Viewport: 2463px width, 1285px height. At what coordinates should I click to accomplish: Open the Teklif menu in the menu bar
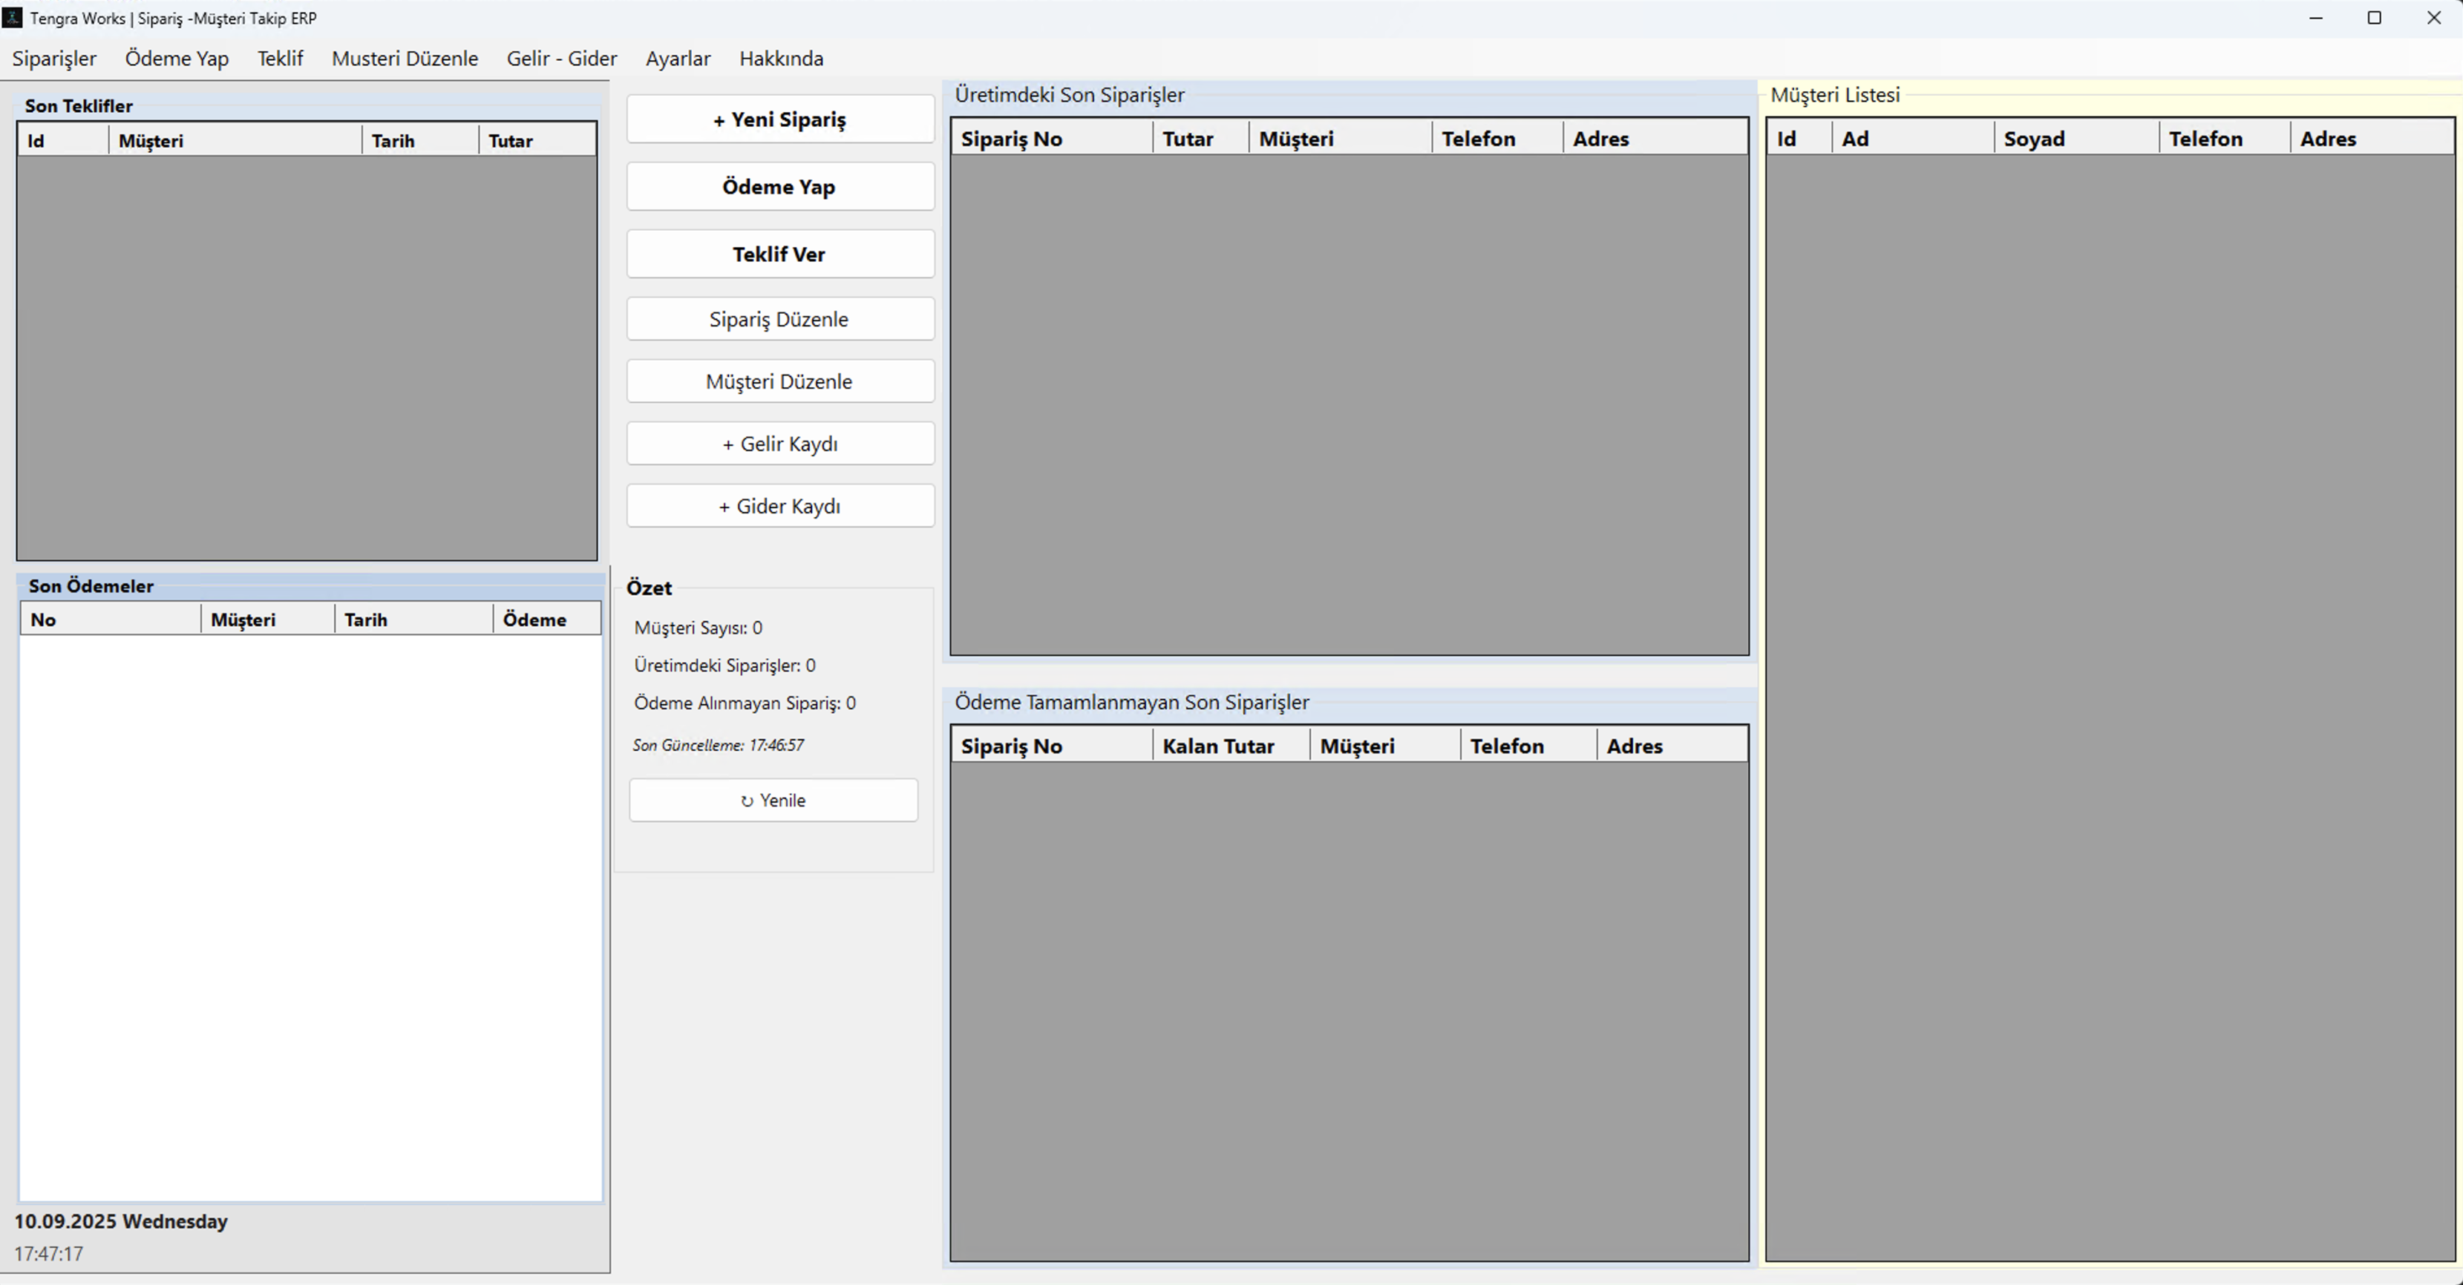point(280,59)
